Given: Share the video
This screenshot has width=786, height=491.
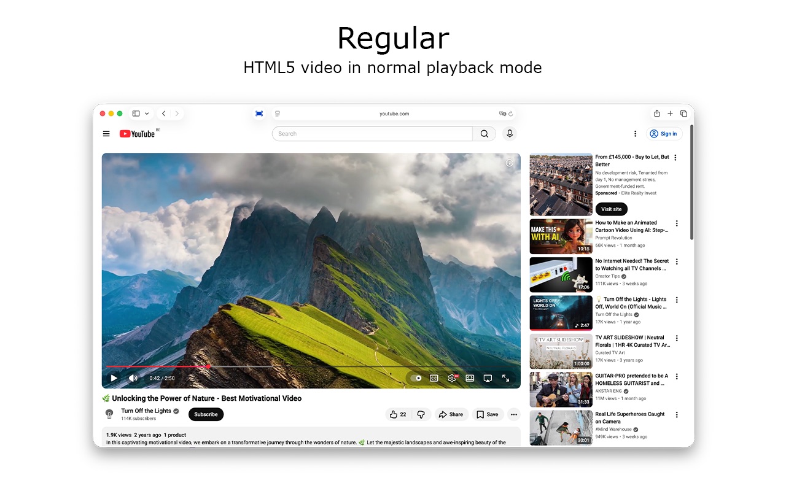Looking at the screenshot, I should [451, 414].
